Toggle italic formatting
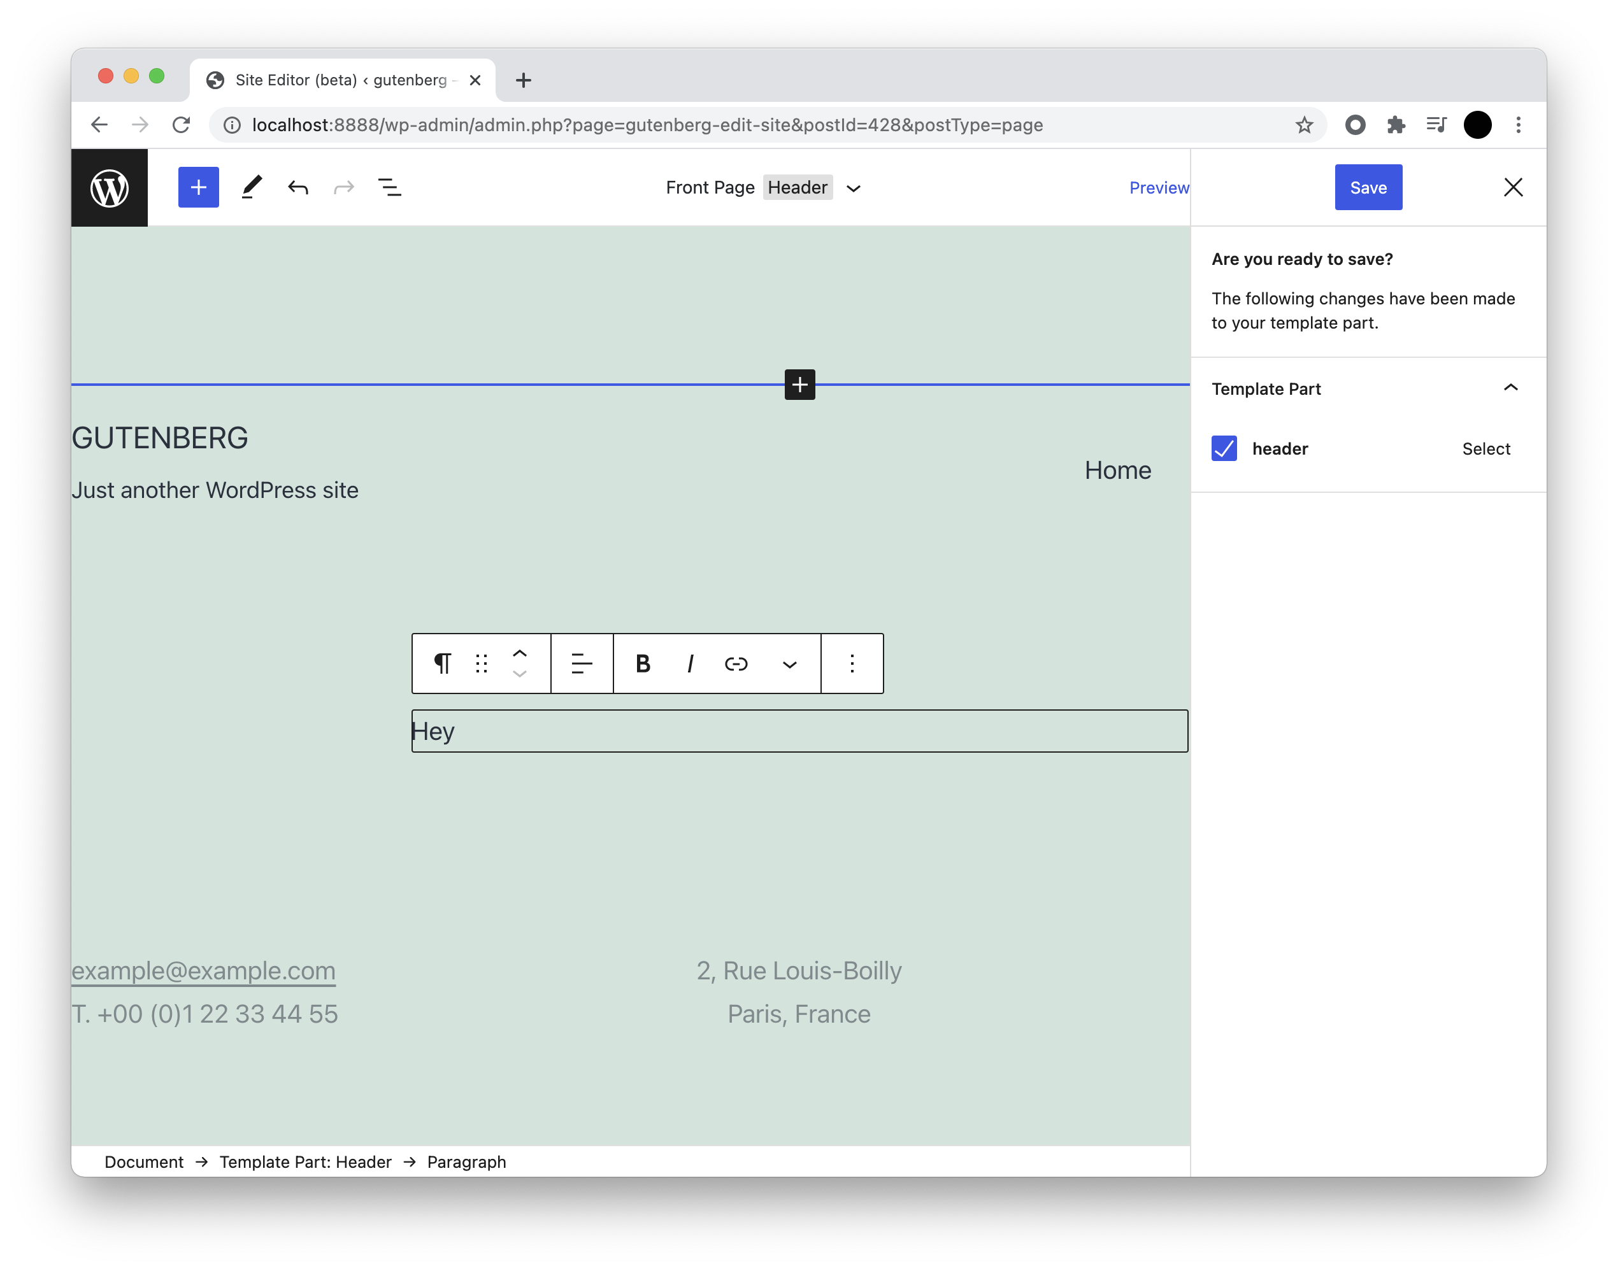Viewport: 1618px width, 1271px height. click(690, 663)
